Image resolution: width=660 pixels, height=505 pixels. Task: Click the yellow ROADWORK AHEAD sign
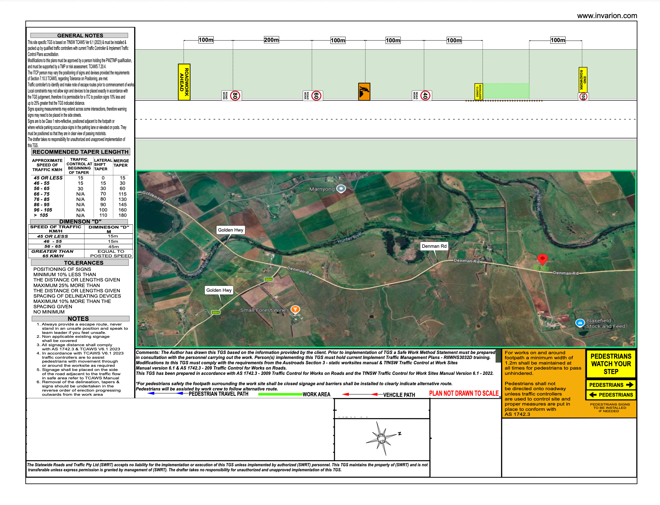(184, 82)
